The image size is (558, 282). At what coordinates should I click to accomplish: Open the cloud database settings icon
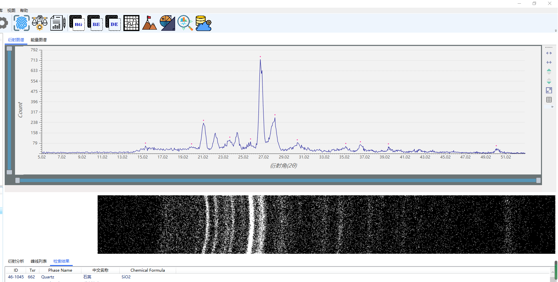point(203,23)
